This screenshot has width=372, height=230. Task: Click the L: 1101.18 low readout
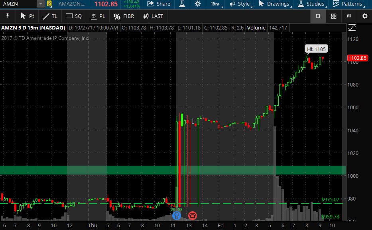click(x=189, y=28)
